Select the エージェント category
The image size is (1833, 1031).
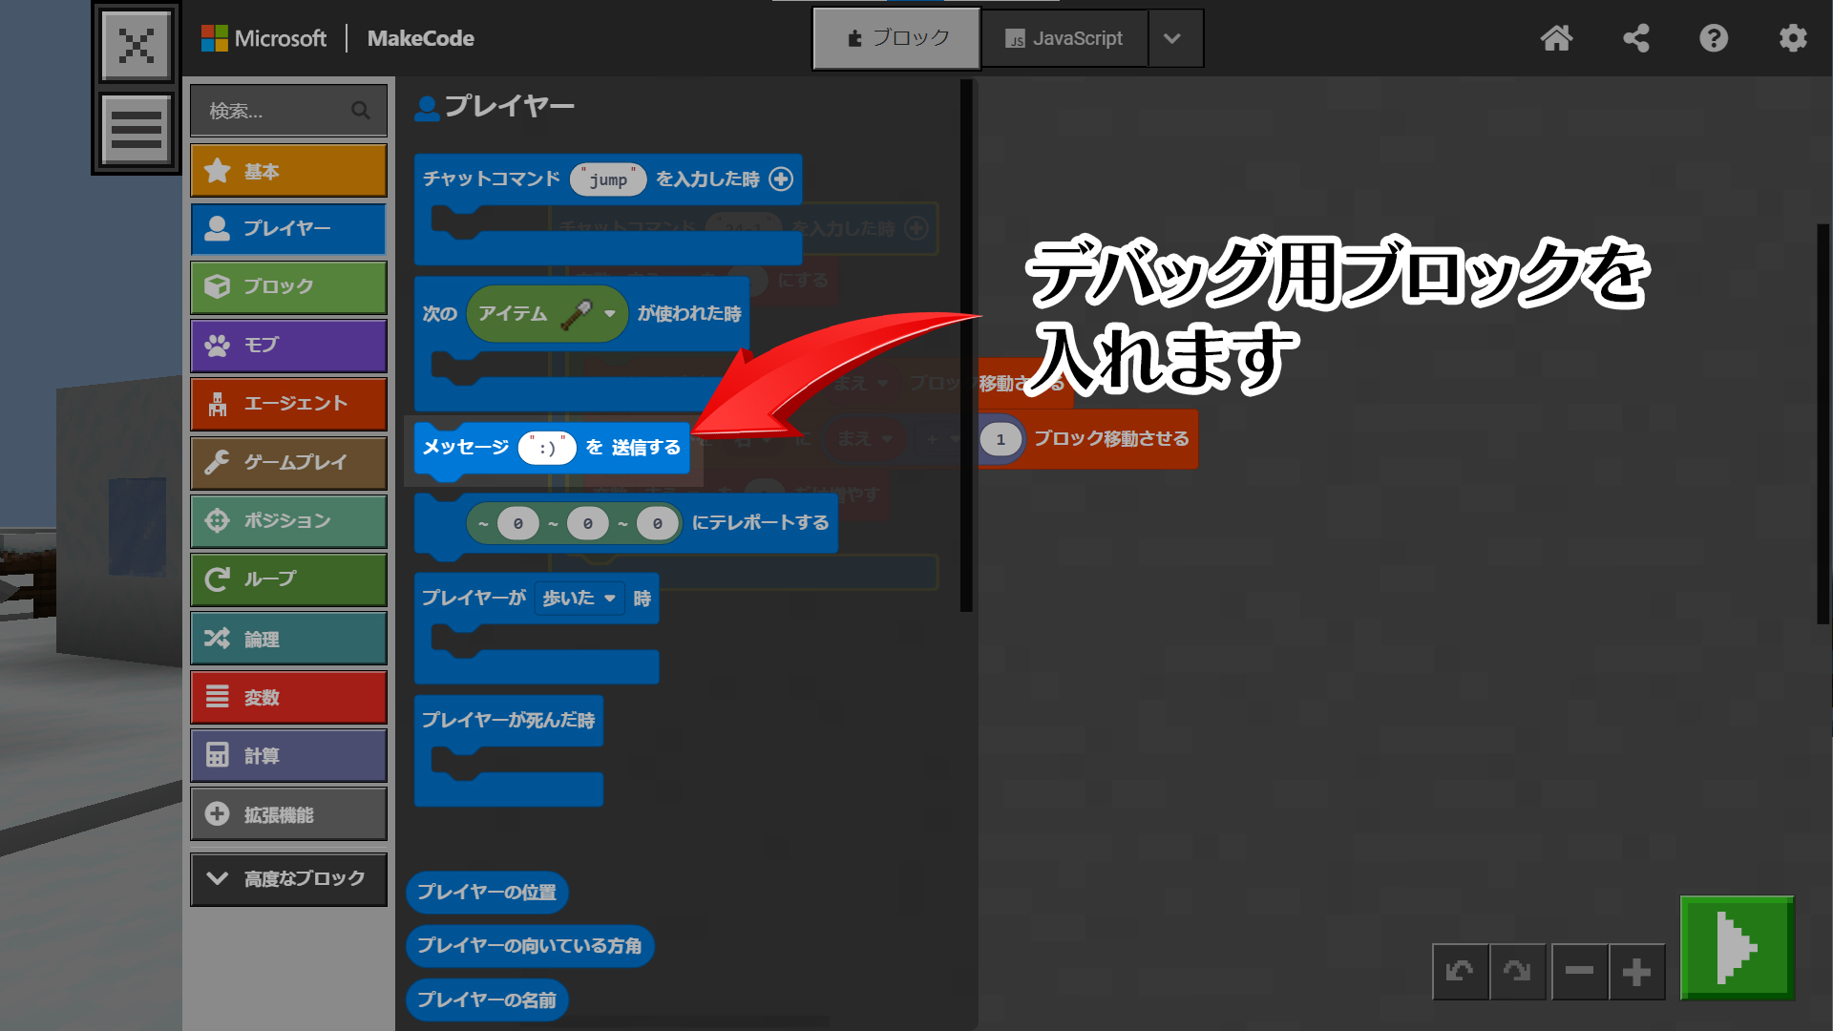[288, 404]
